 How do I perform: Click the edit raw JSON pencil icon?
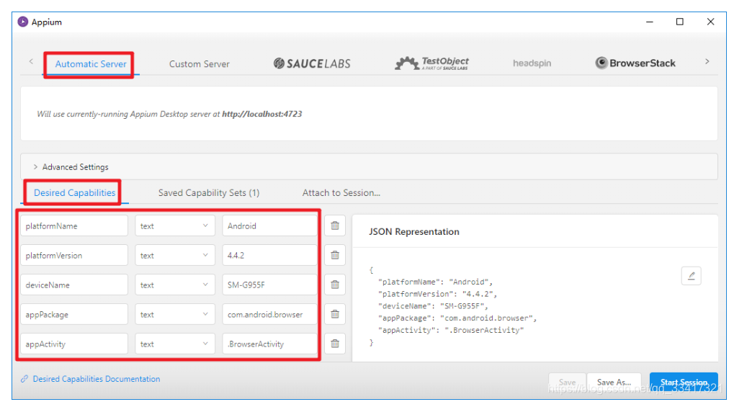(692, 276)
